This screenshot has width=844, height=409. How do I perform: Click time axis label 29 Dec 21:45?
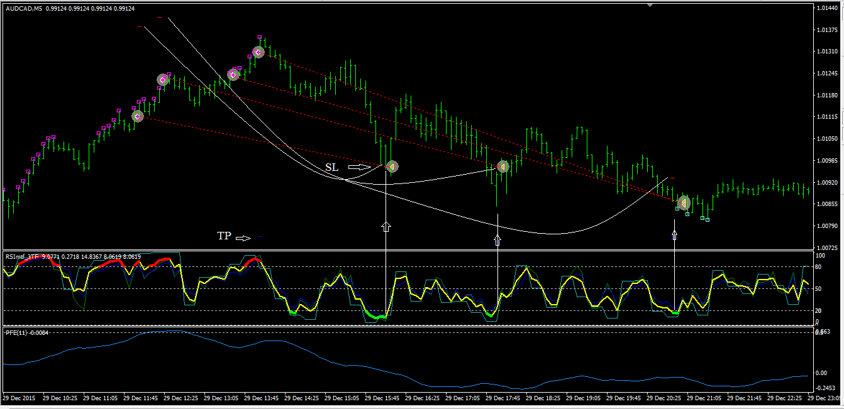pos(744,398)
